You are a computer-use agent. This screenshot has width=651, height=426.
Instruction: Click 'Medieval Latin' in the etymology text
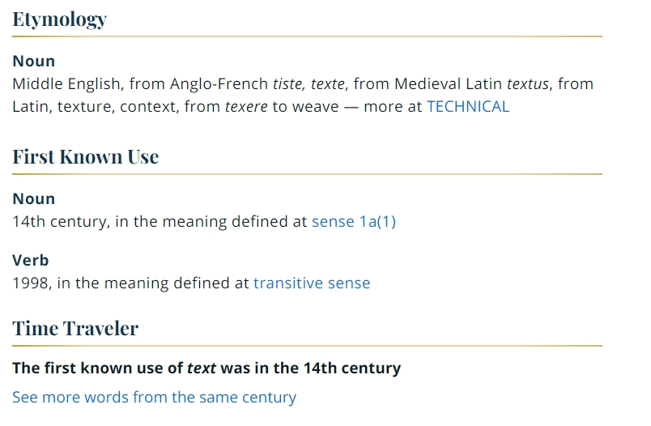(448, 84)
